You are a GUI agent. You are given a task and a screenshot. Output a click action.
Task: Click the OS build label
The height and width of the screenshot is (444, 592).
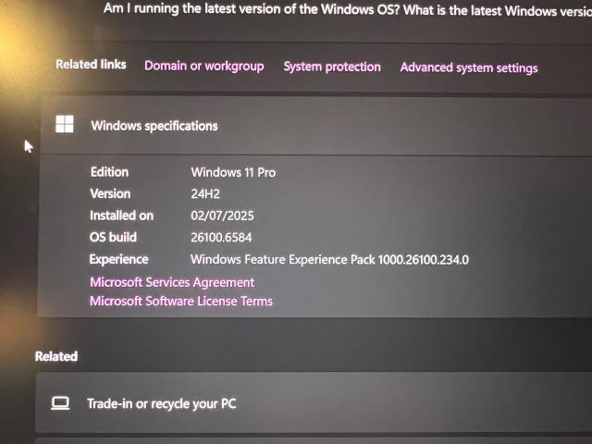coord(113,237)
